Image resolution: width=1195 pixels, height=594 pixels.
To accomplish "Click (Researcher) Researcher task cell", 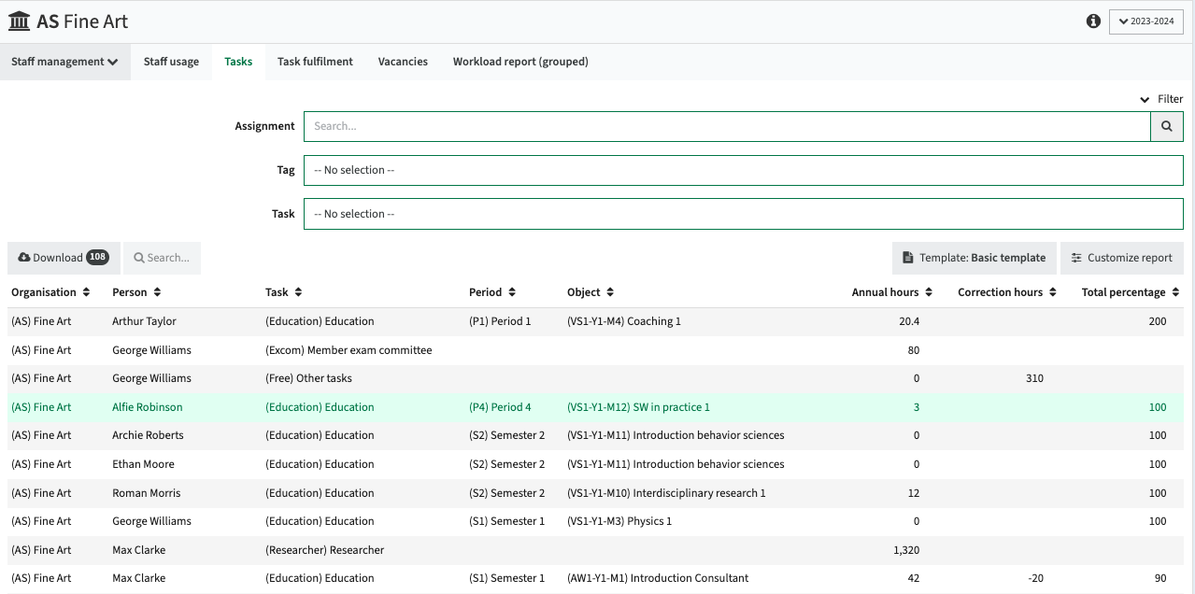I will [x=324, y=550].
